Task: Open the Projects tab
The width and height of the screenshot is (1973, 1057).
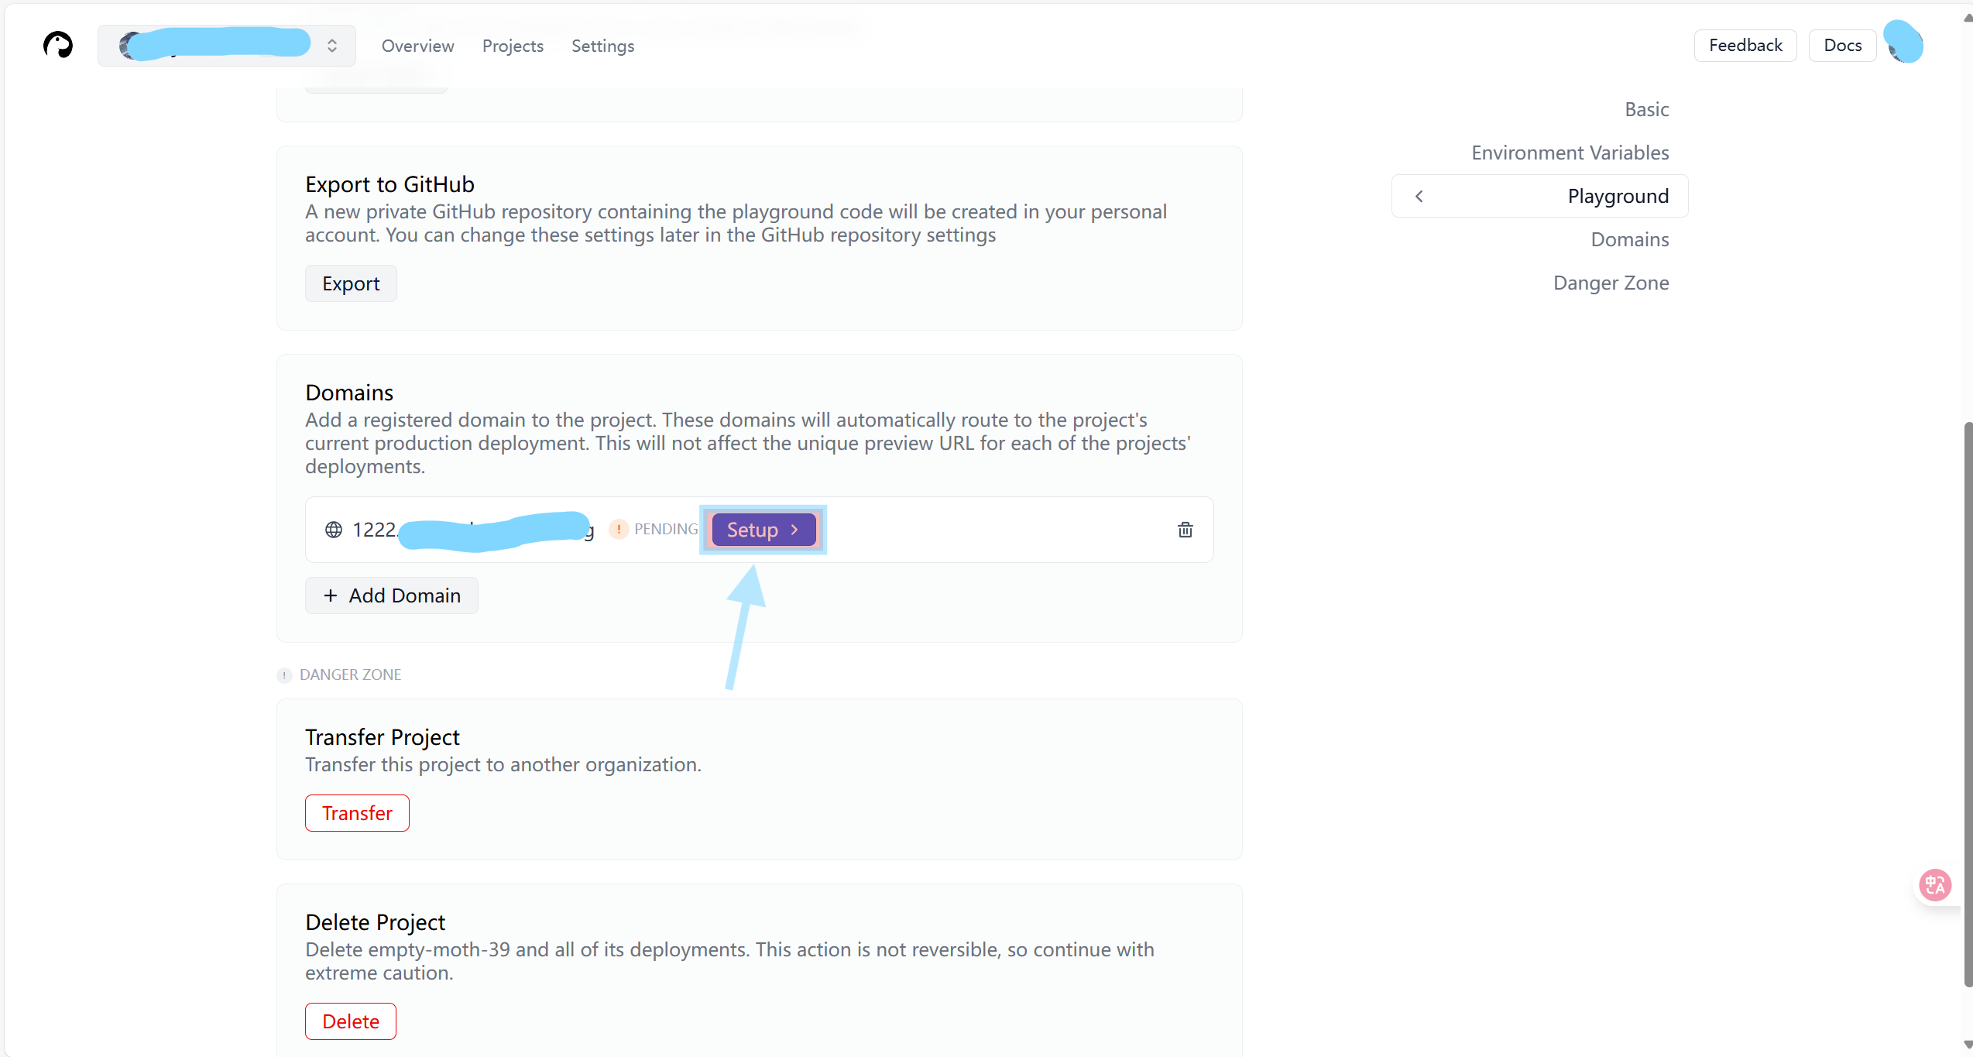Action: coord(513,46)
